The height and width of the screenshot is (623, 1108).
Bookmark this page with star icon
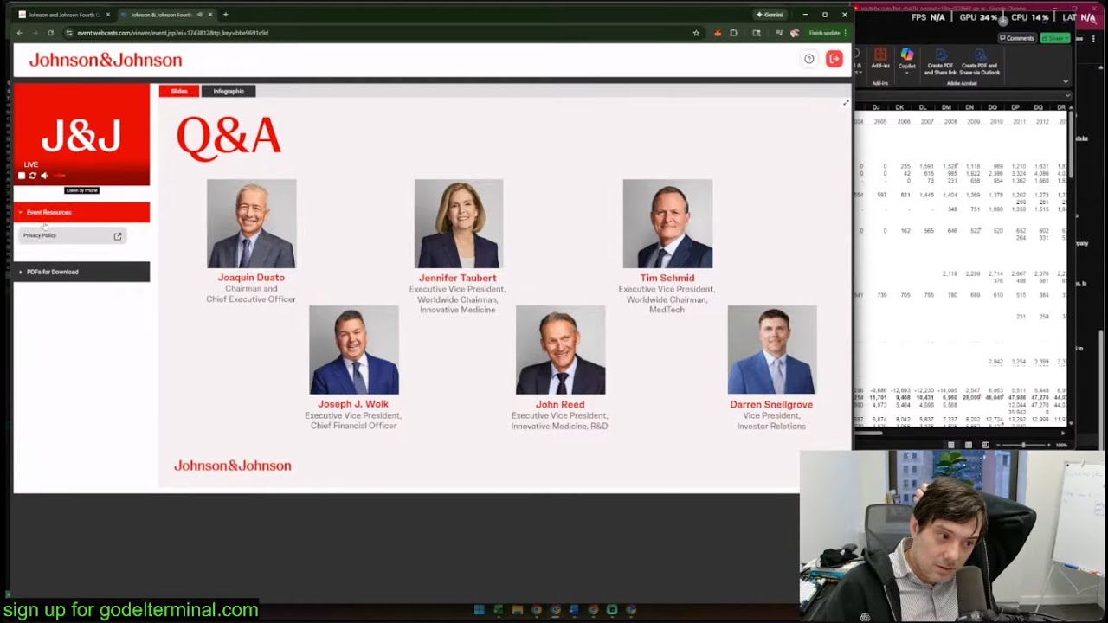point(696,33)
